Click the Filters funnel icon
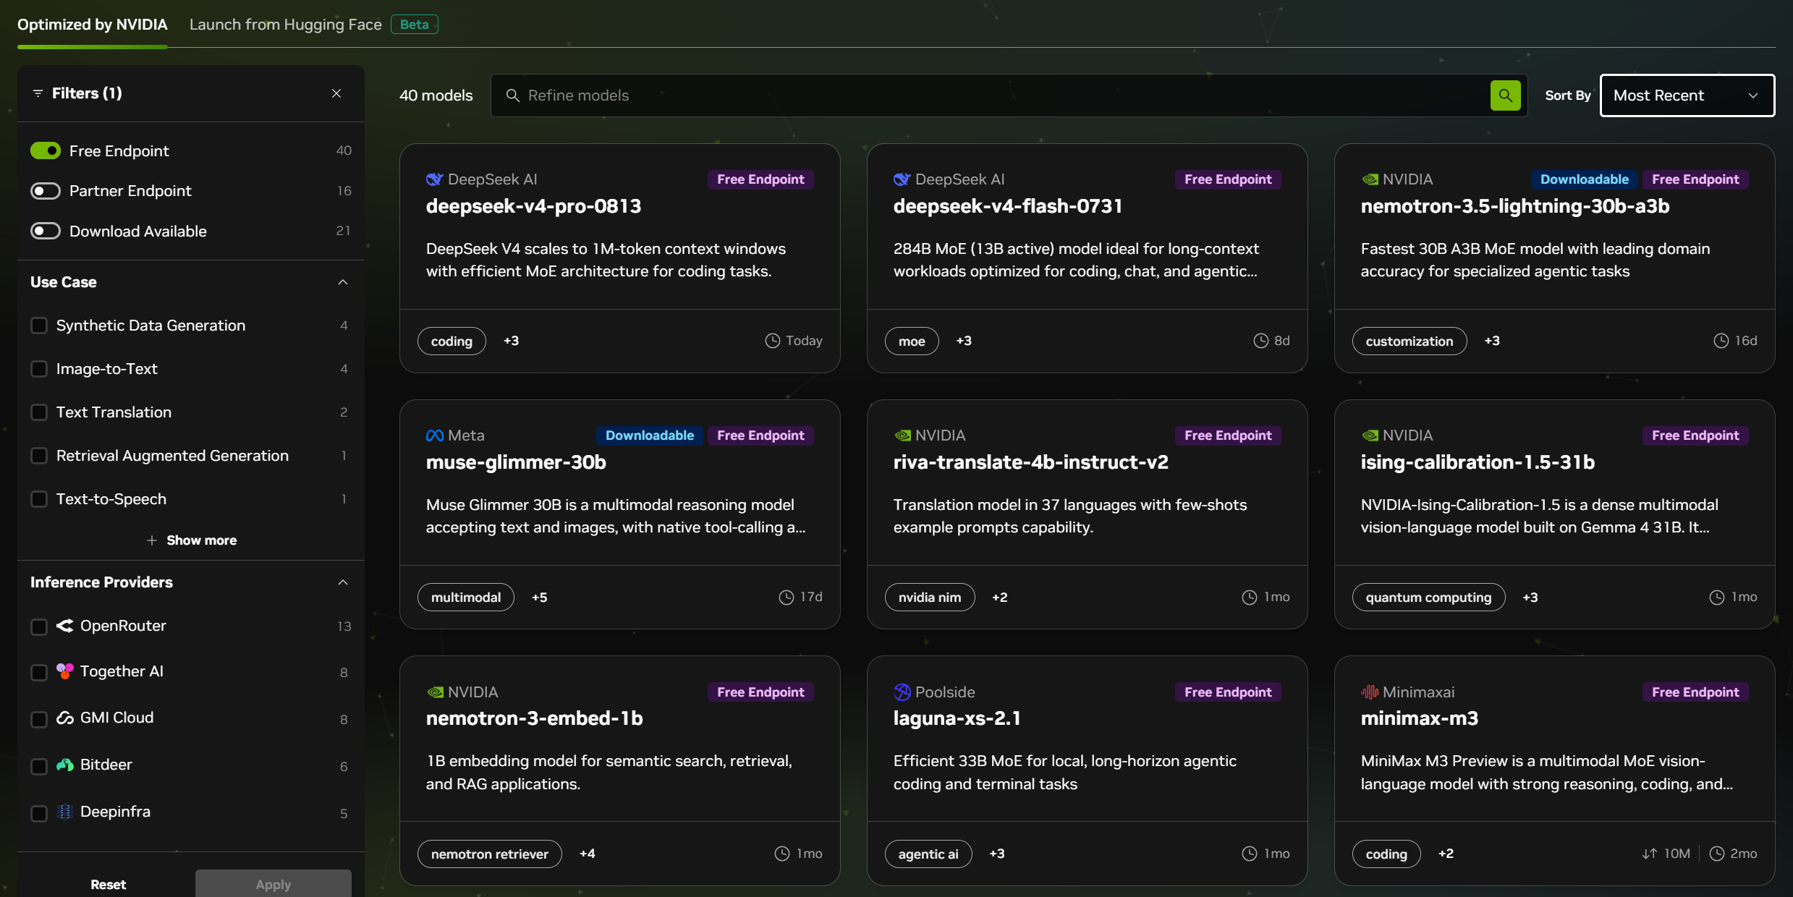The height and width of the screenshot is (897, 1793). click(38, 93)
